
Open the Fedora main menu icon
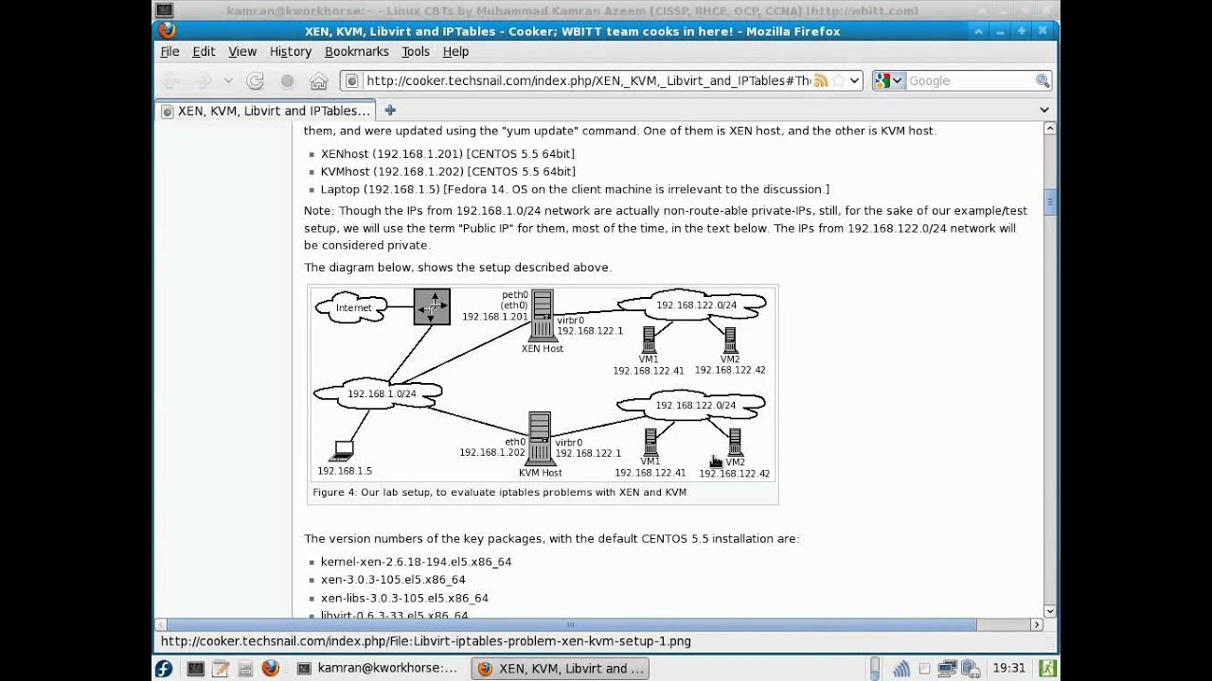click(165, 669)
